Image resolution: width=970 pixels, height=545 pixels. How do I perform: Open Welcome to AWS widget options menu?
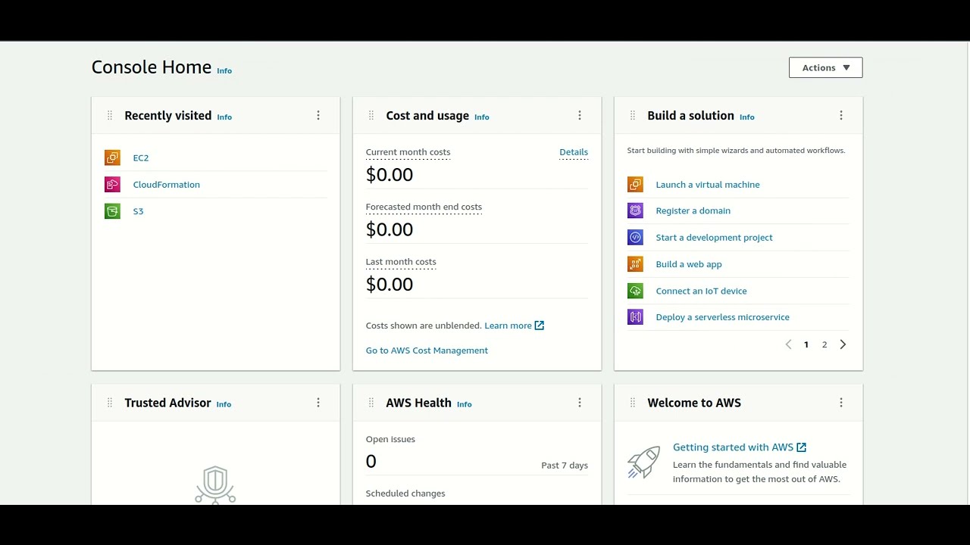click(841, 403)
